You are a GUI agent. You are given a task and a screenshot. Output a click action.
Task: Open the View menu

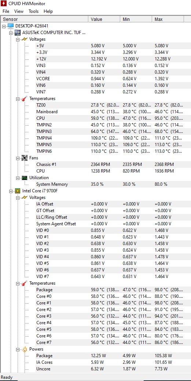tap(19, 11)
